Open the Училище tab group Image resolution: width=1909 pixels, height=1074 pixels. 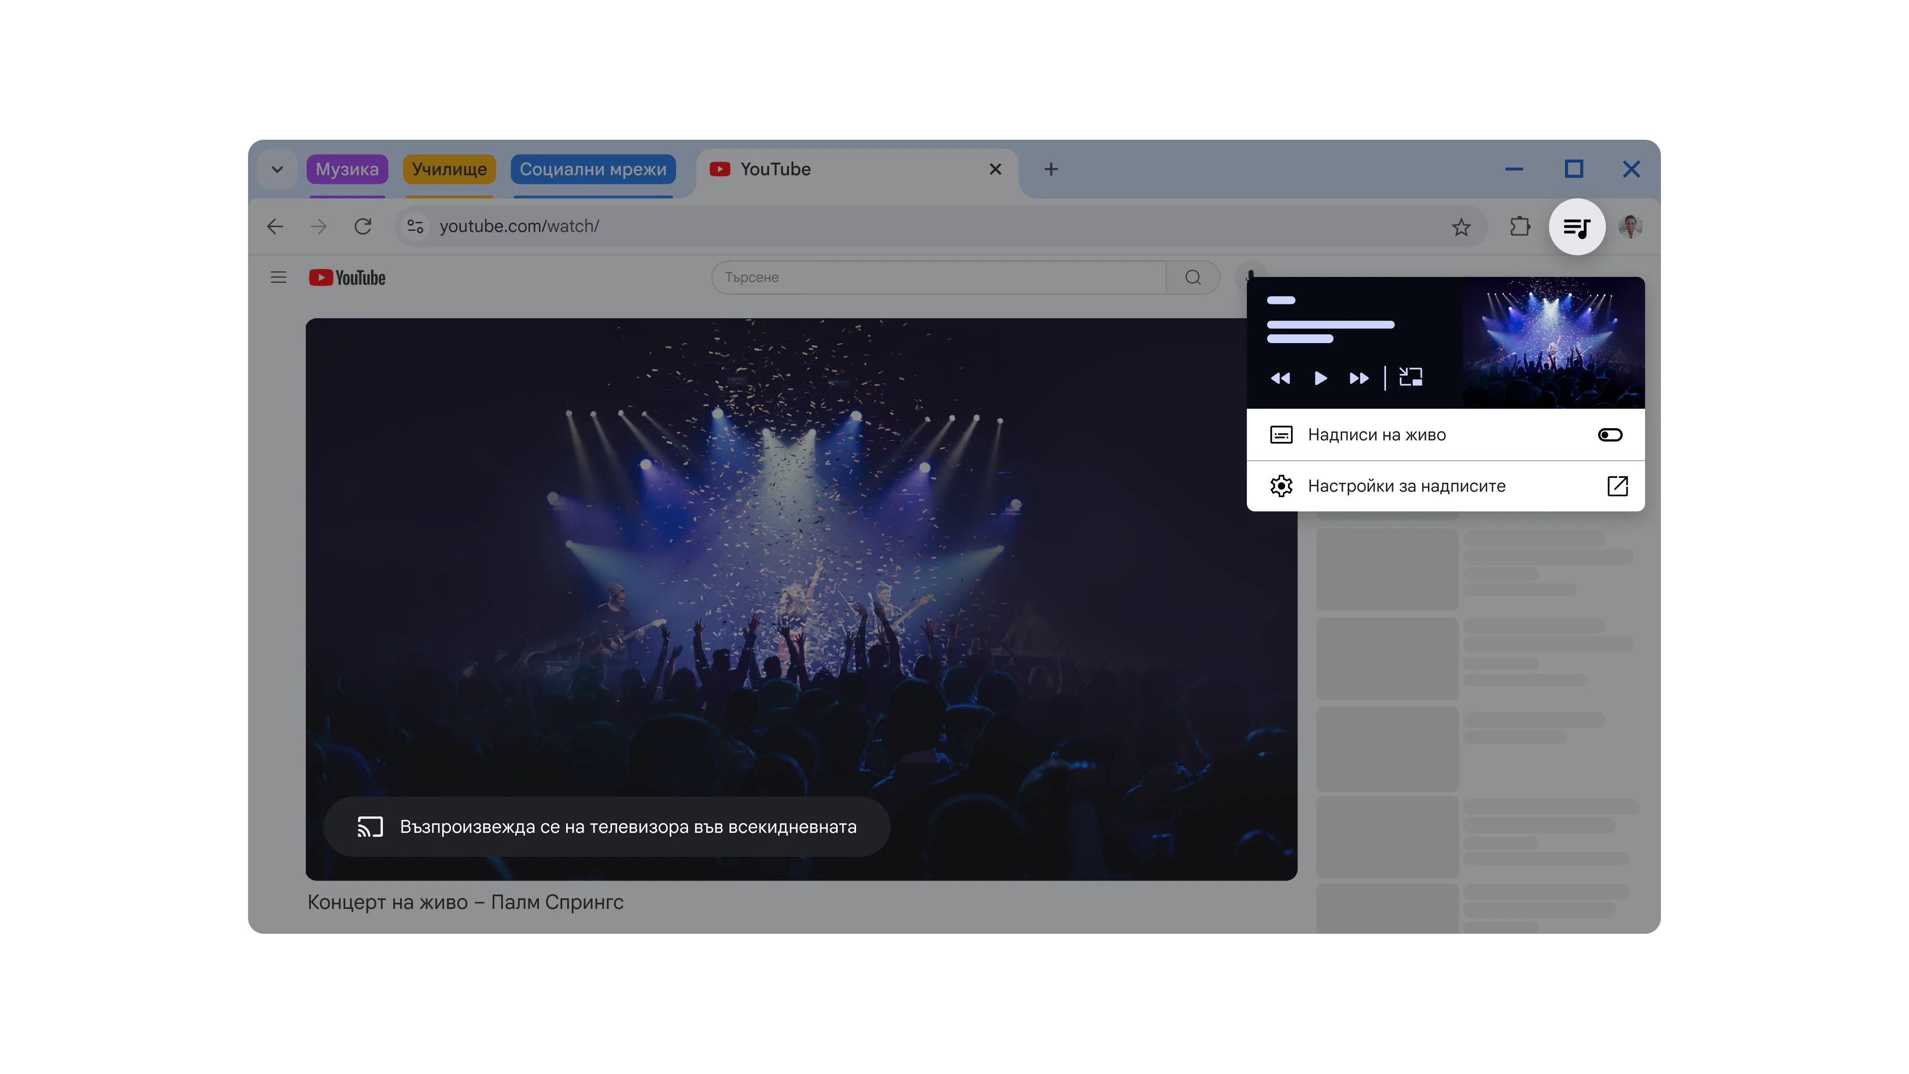click(449, 170)
